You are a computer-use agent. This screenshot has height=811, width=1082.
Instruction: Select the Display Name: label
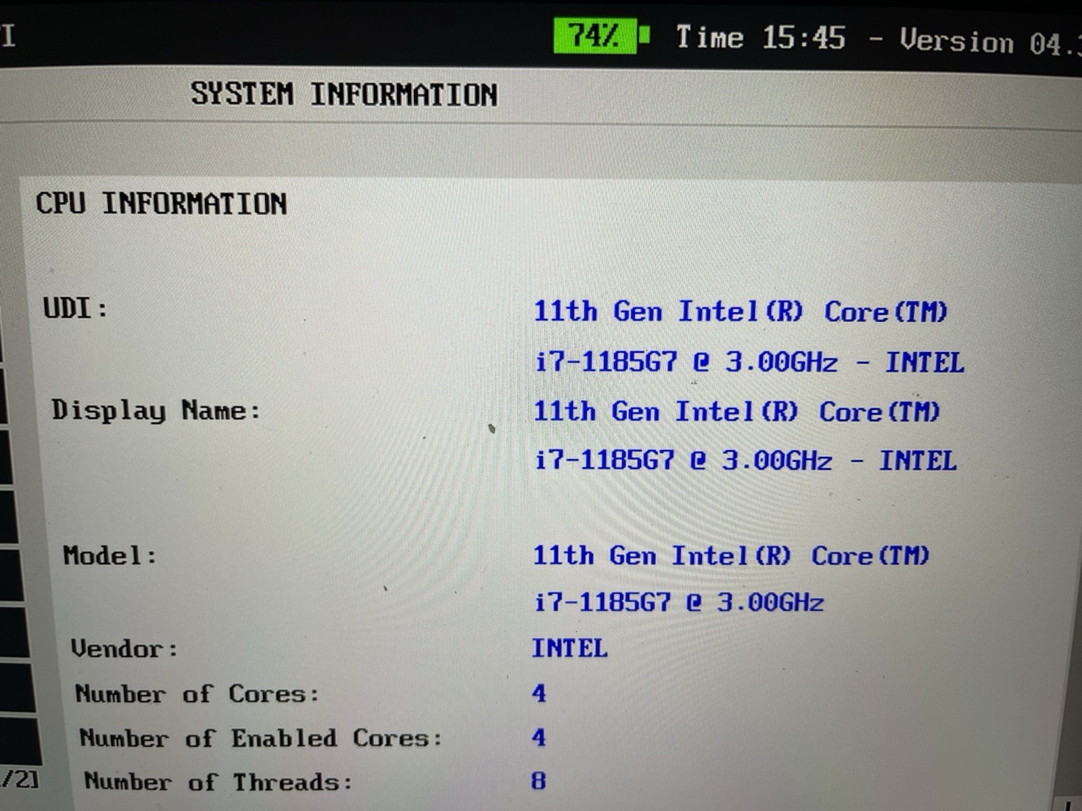(156, 410)
